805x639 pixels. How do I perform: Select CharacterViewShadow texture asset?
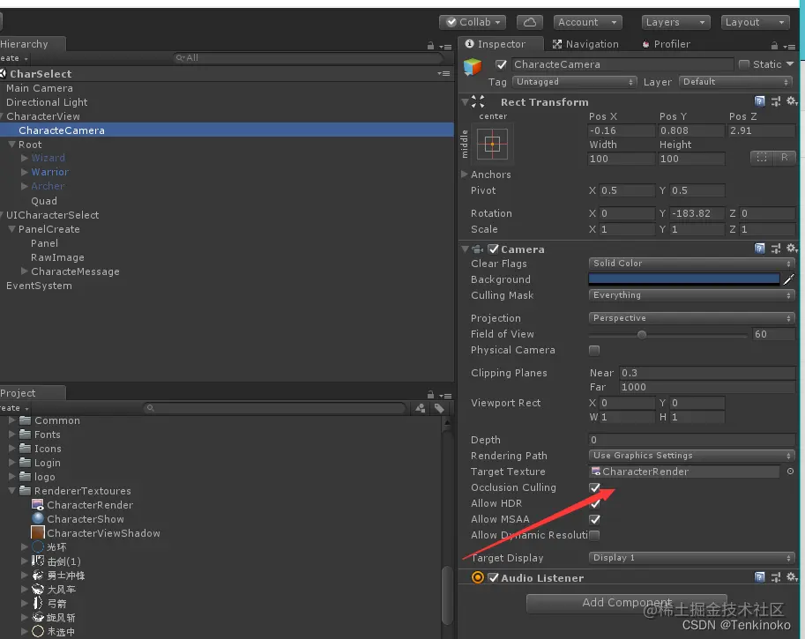[x=95, y=533]
